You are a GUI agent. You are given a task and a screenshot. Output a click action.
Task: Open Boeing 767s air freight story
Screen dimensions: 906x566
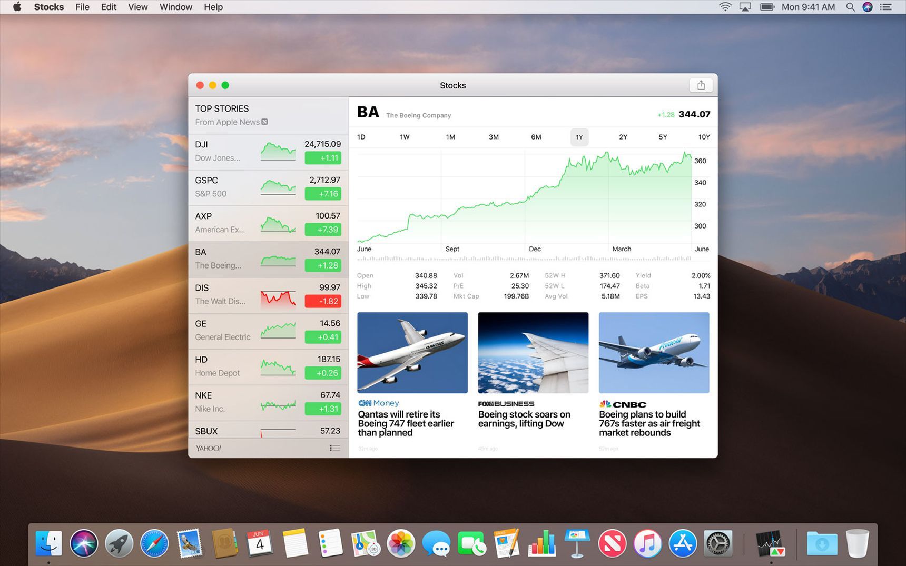pos(654,381)
